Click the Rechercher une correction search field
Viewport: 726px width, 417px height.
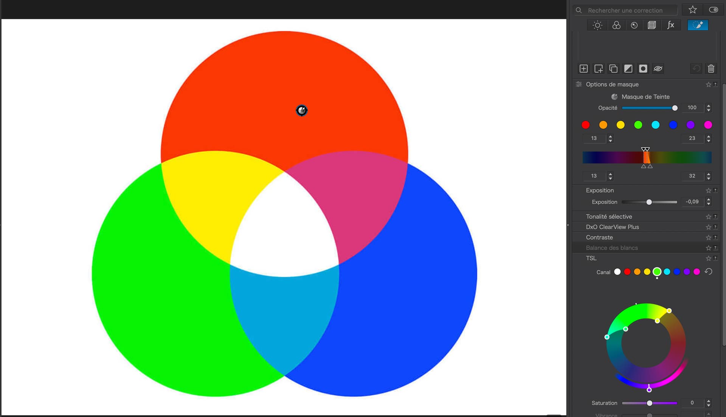coord(628,11)
